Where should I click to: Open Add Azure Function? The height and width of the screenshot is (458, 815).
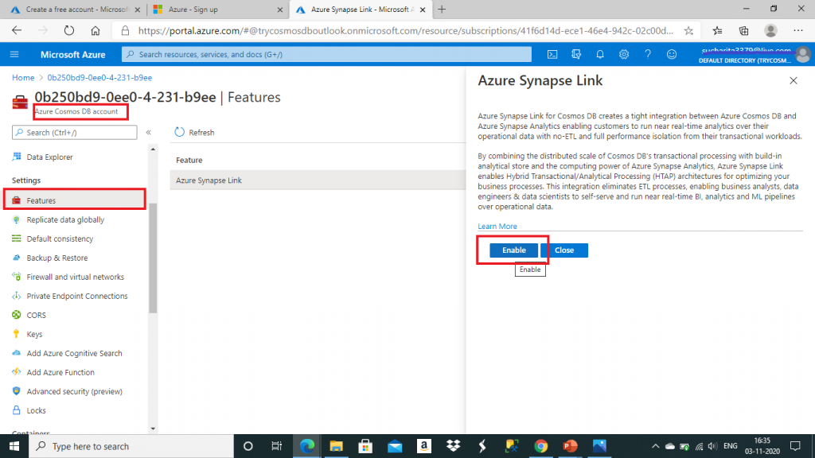click(x=60, y=372)
